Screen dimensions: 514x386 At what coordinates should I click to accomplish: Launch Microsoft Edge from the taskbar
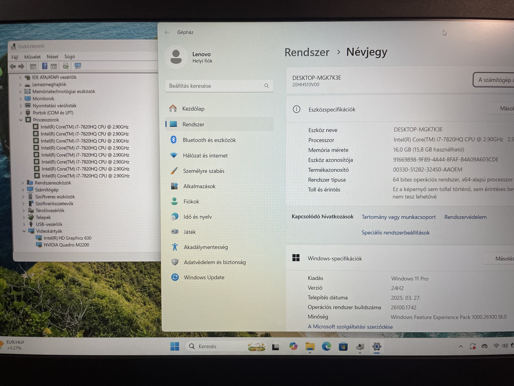326,346
